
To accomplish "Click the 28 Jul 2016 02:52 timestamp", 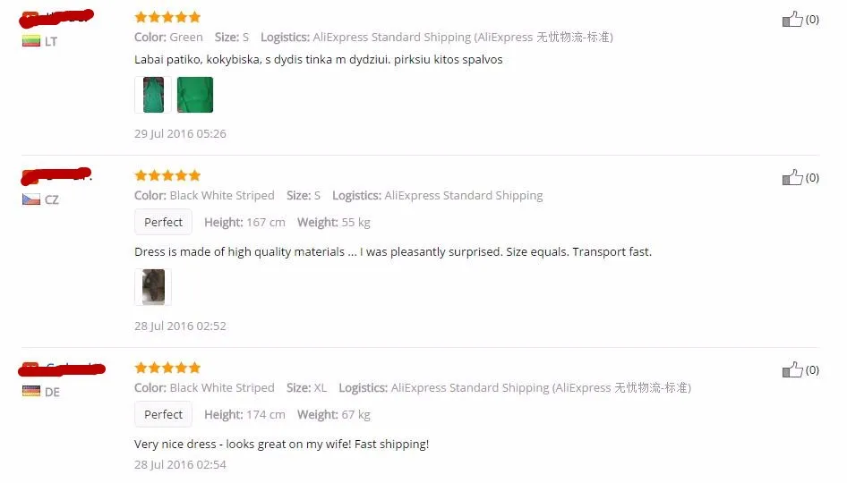I will point(181,326).
